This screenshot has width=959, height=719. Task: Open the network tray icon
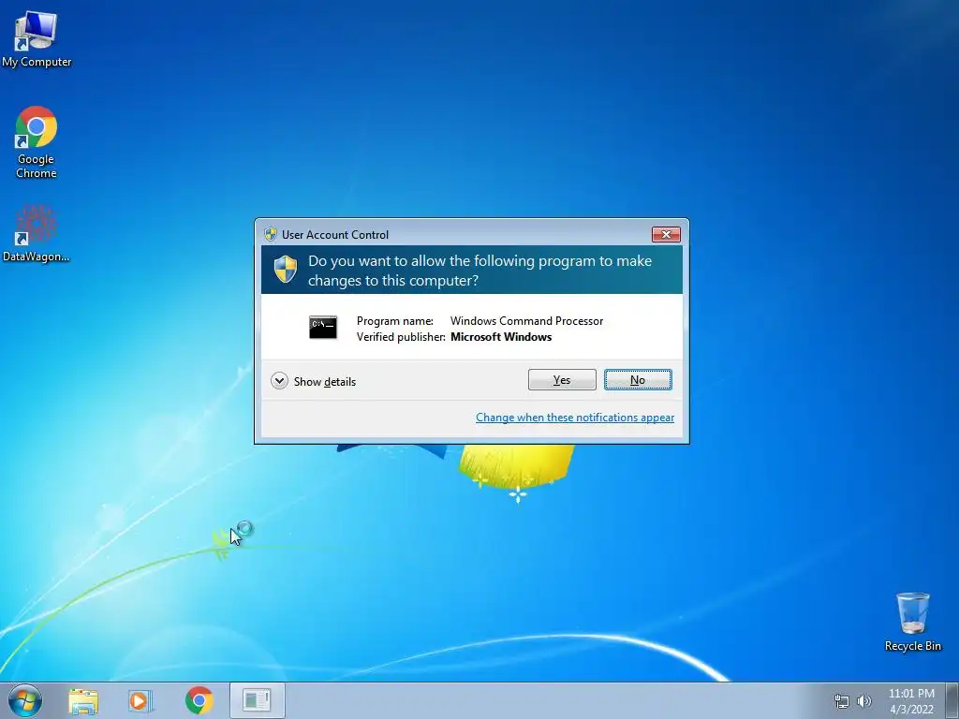pyautogui.click(x=842, y=701)
